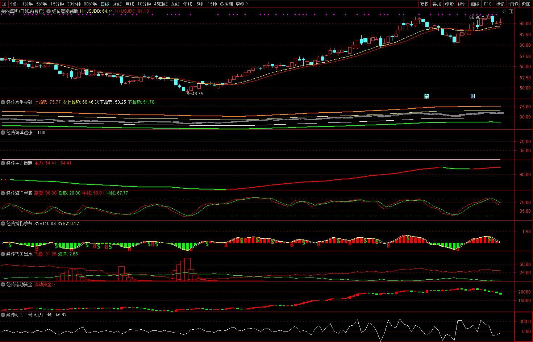This screenshot has height=342, width=533.
Task: Expand 经传水手突破 indicator dropdown
Action: pyautogui.click(x=3, y=102)
